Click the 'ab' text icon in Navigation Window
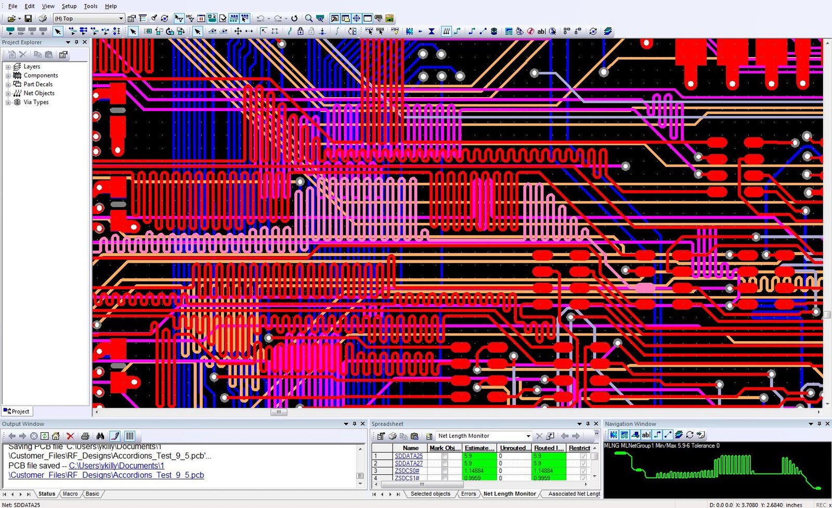The width and height of the screenshot is (832, 508). [x=646, y=435]
